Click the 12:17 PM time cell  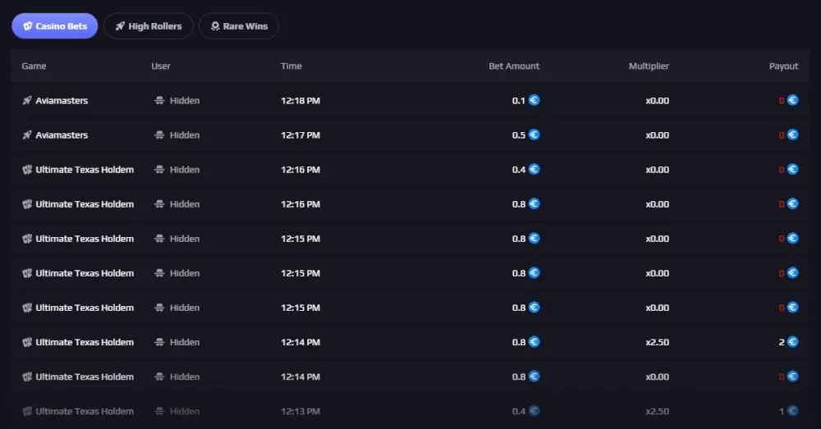300,135
